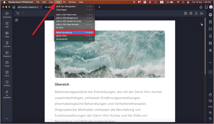Undo the last action
This screenshot has width=214, height=124.
click(x=18, y=13)
